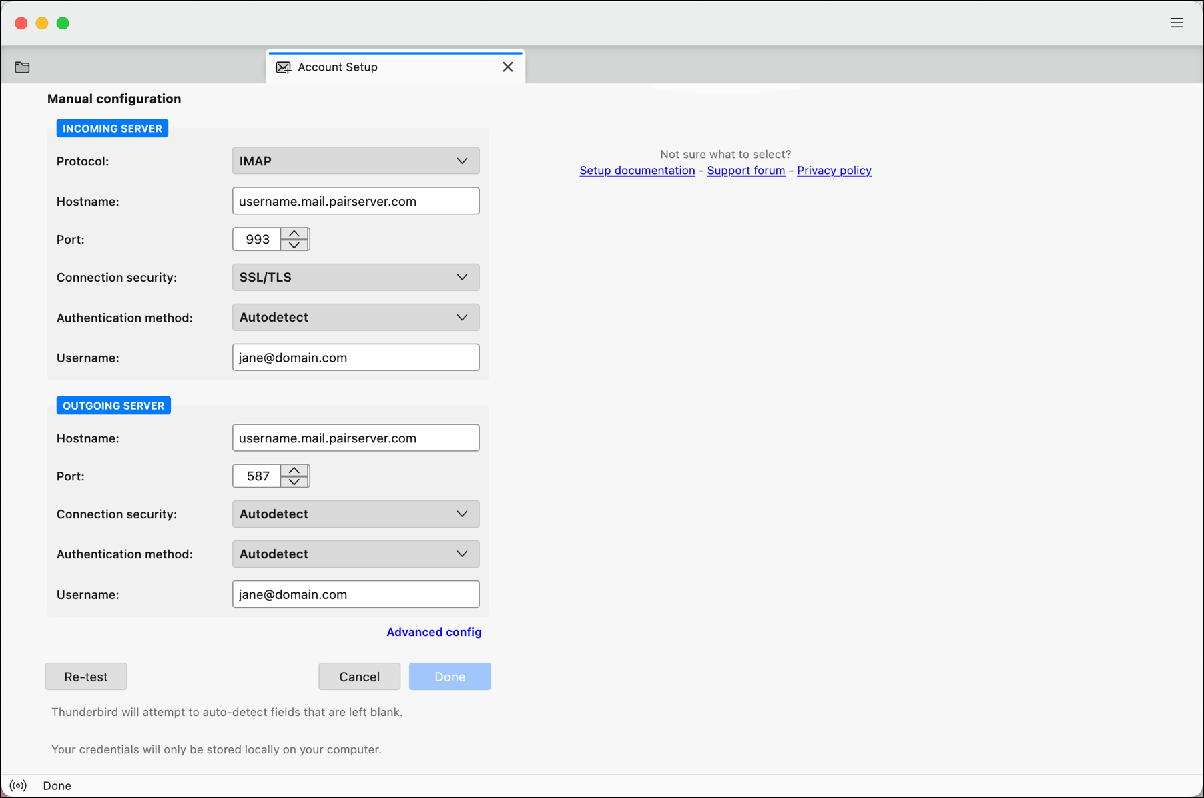Click the Re-test button
The height and width of the screenshot is (798, 1204).
click(86, 677)
